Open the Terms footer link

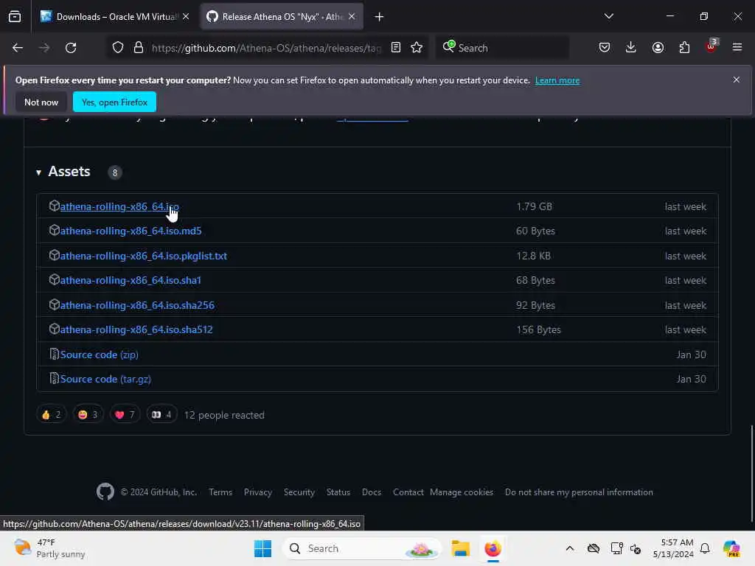point(220,492)
